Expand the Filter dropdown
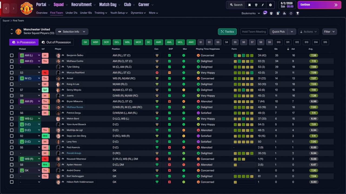This screenshot has width=346, height=194. coord(330,32)
